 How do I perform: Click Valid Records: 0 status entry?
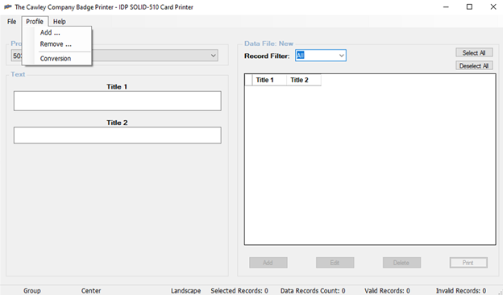pyautogui.click(x=387, y=290)
